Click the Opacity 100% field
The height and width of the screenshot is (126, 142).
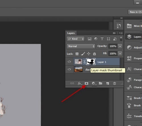click(113, 46)
